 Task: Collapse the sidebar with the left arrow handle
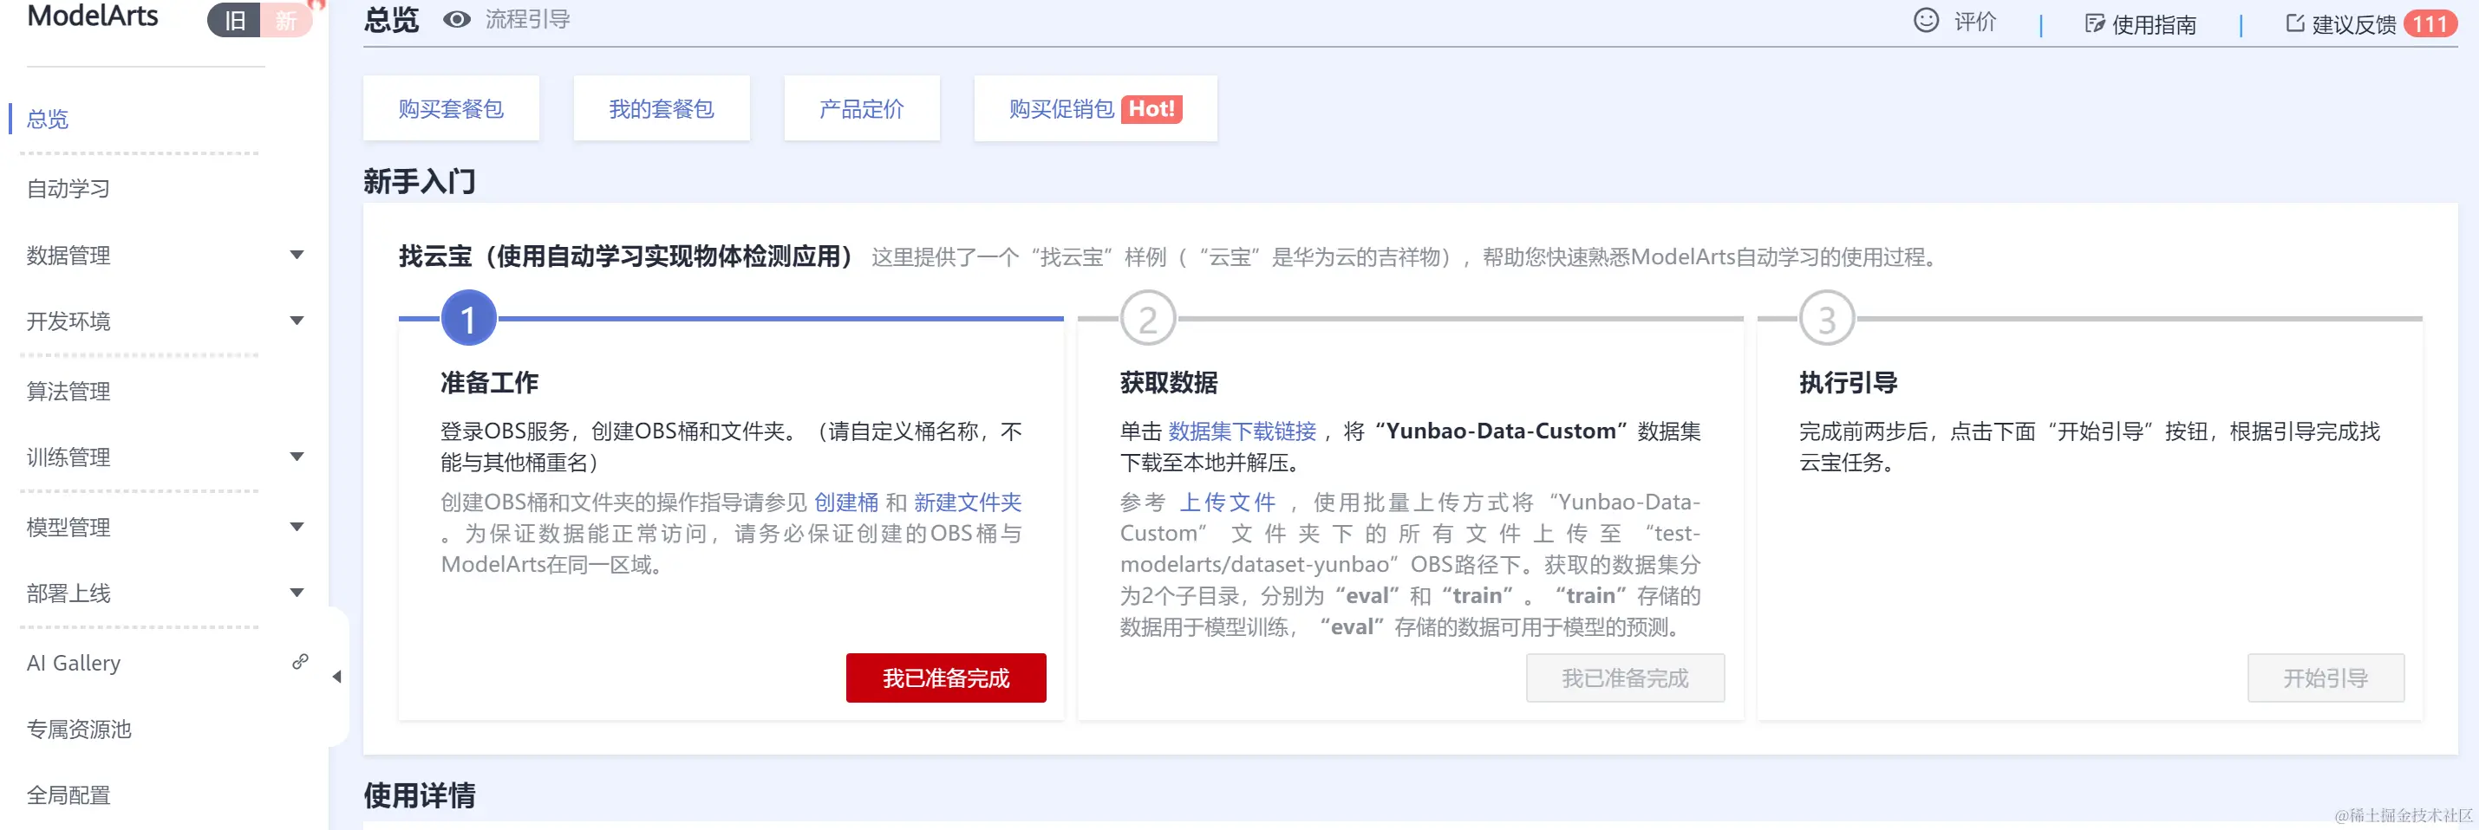click(336, 677)
